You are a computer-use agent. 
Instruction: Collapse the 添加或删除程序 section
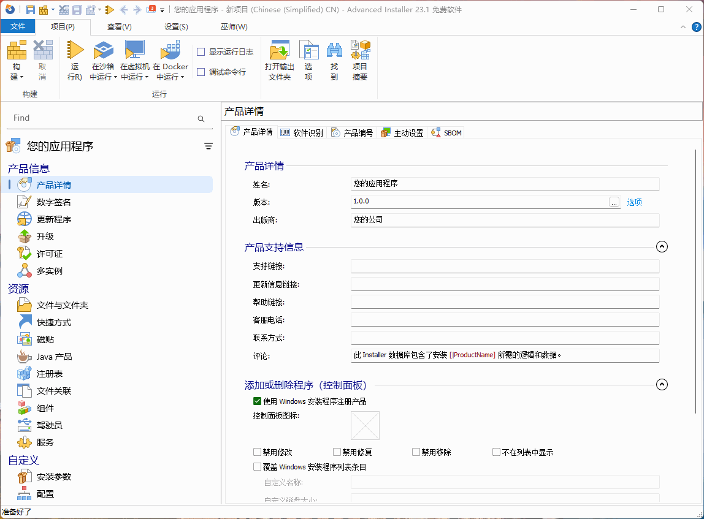(662, 384)
